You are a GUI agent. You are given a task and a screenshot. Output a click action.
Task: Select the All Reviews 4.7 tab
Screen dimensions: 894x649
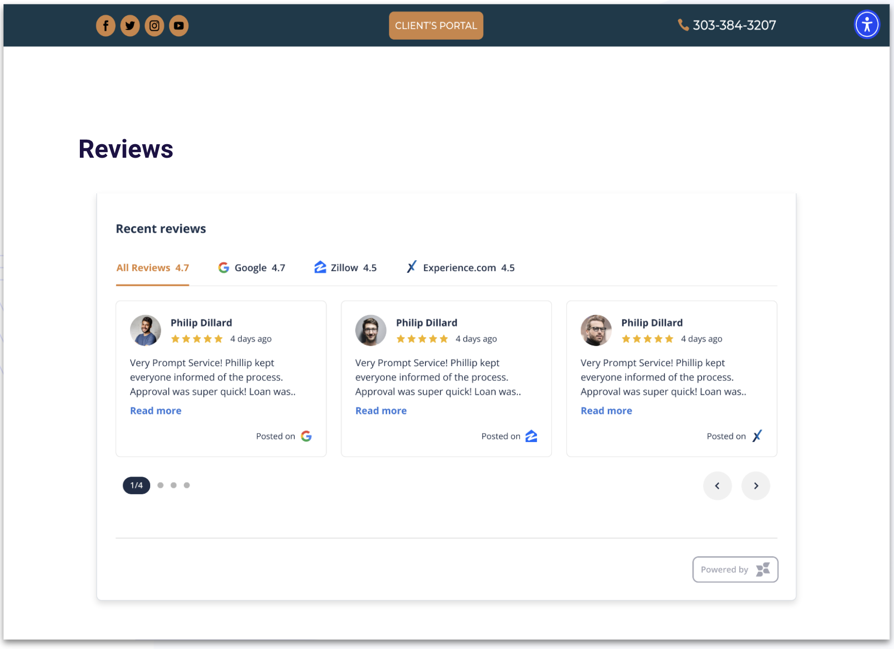(153, 268)
